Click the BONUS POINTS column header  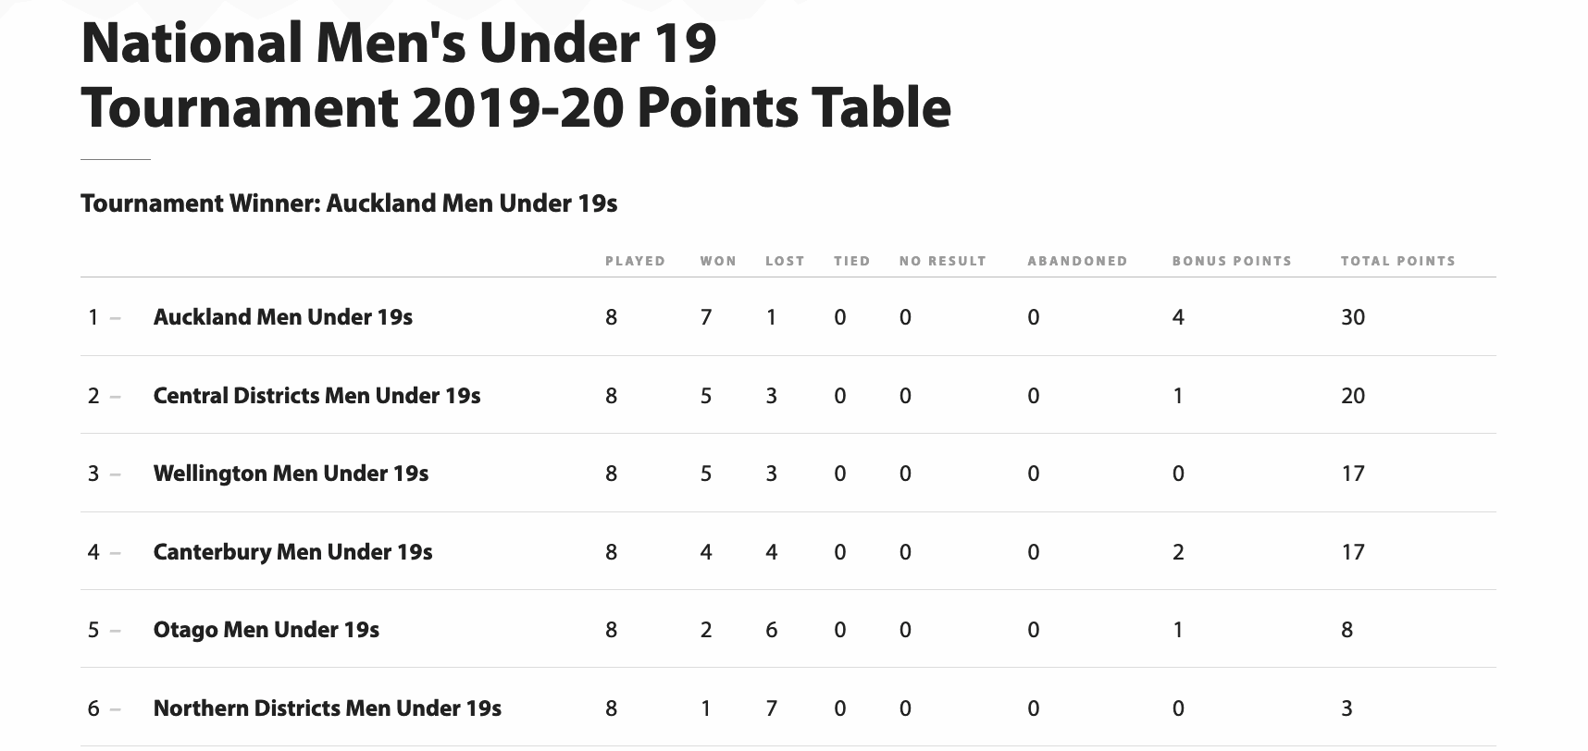coord(1232,261)
